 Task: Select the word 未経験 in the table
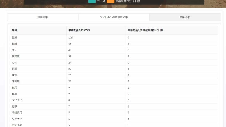click(x=16, y=81)
